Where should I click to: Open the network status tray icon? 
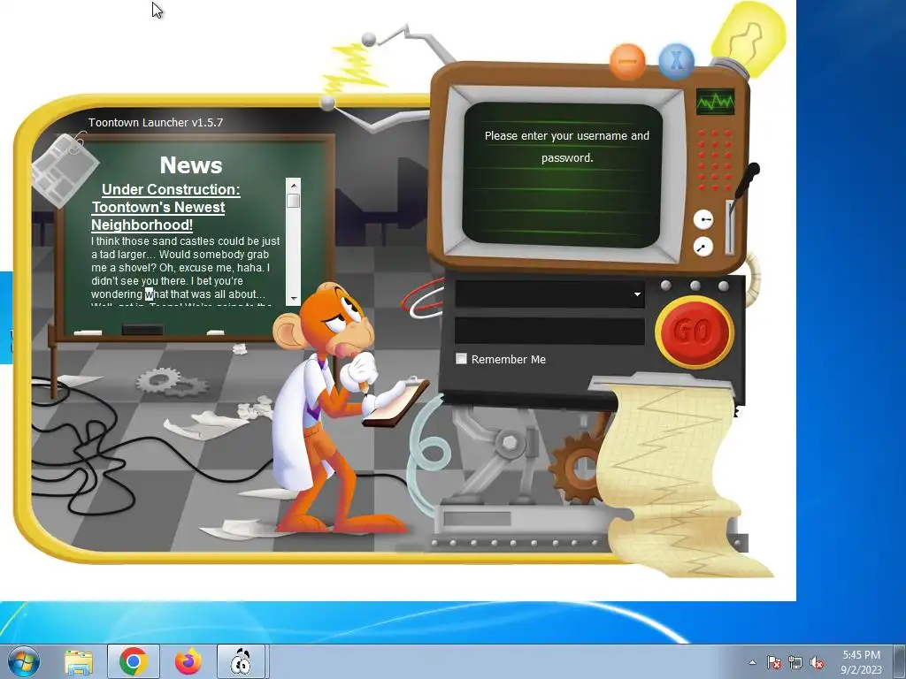(795, 663)
